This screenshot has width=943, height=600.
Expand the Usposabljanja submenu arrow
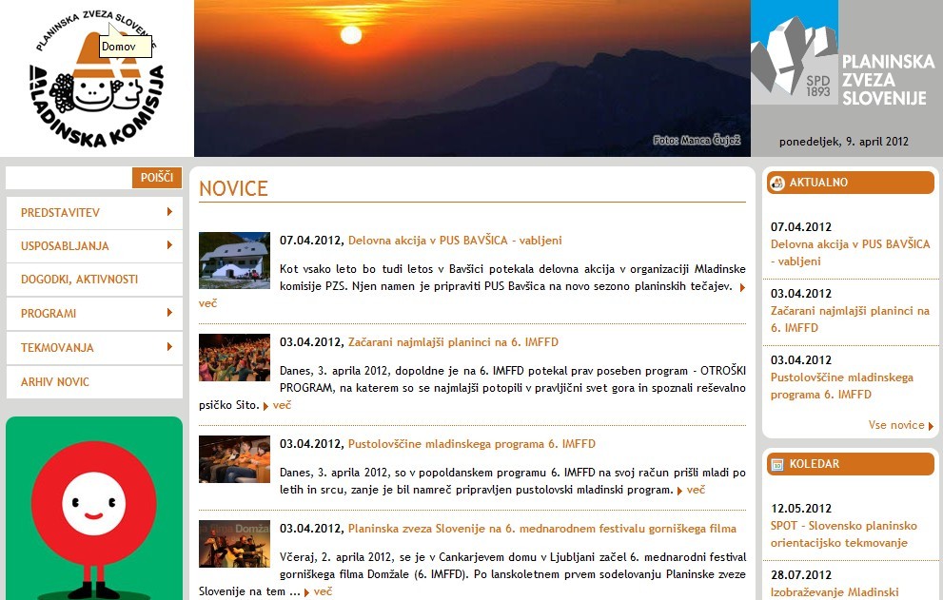(168, 245)
